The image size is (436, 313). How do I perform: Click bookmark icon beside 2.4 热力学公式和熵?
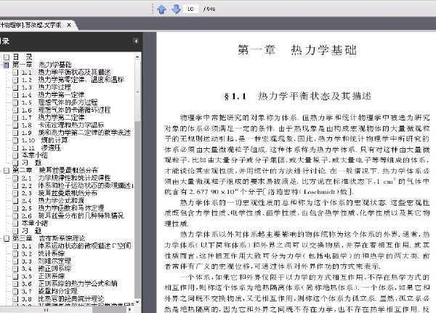coord(15,200)
